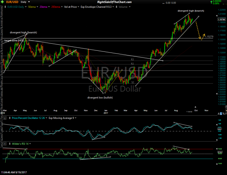
Task: Open the EUR/USD Daily plot dropdown
Action: click(26, 7)
